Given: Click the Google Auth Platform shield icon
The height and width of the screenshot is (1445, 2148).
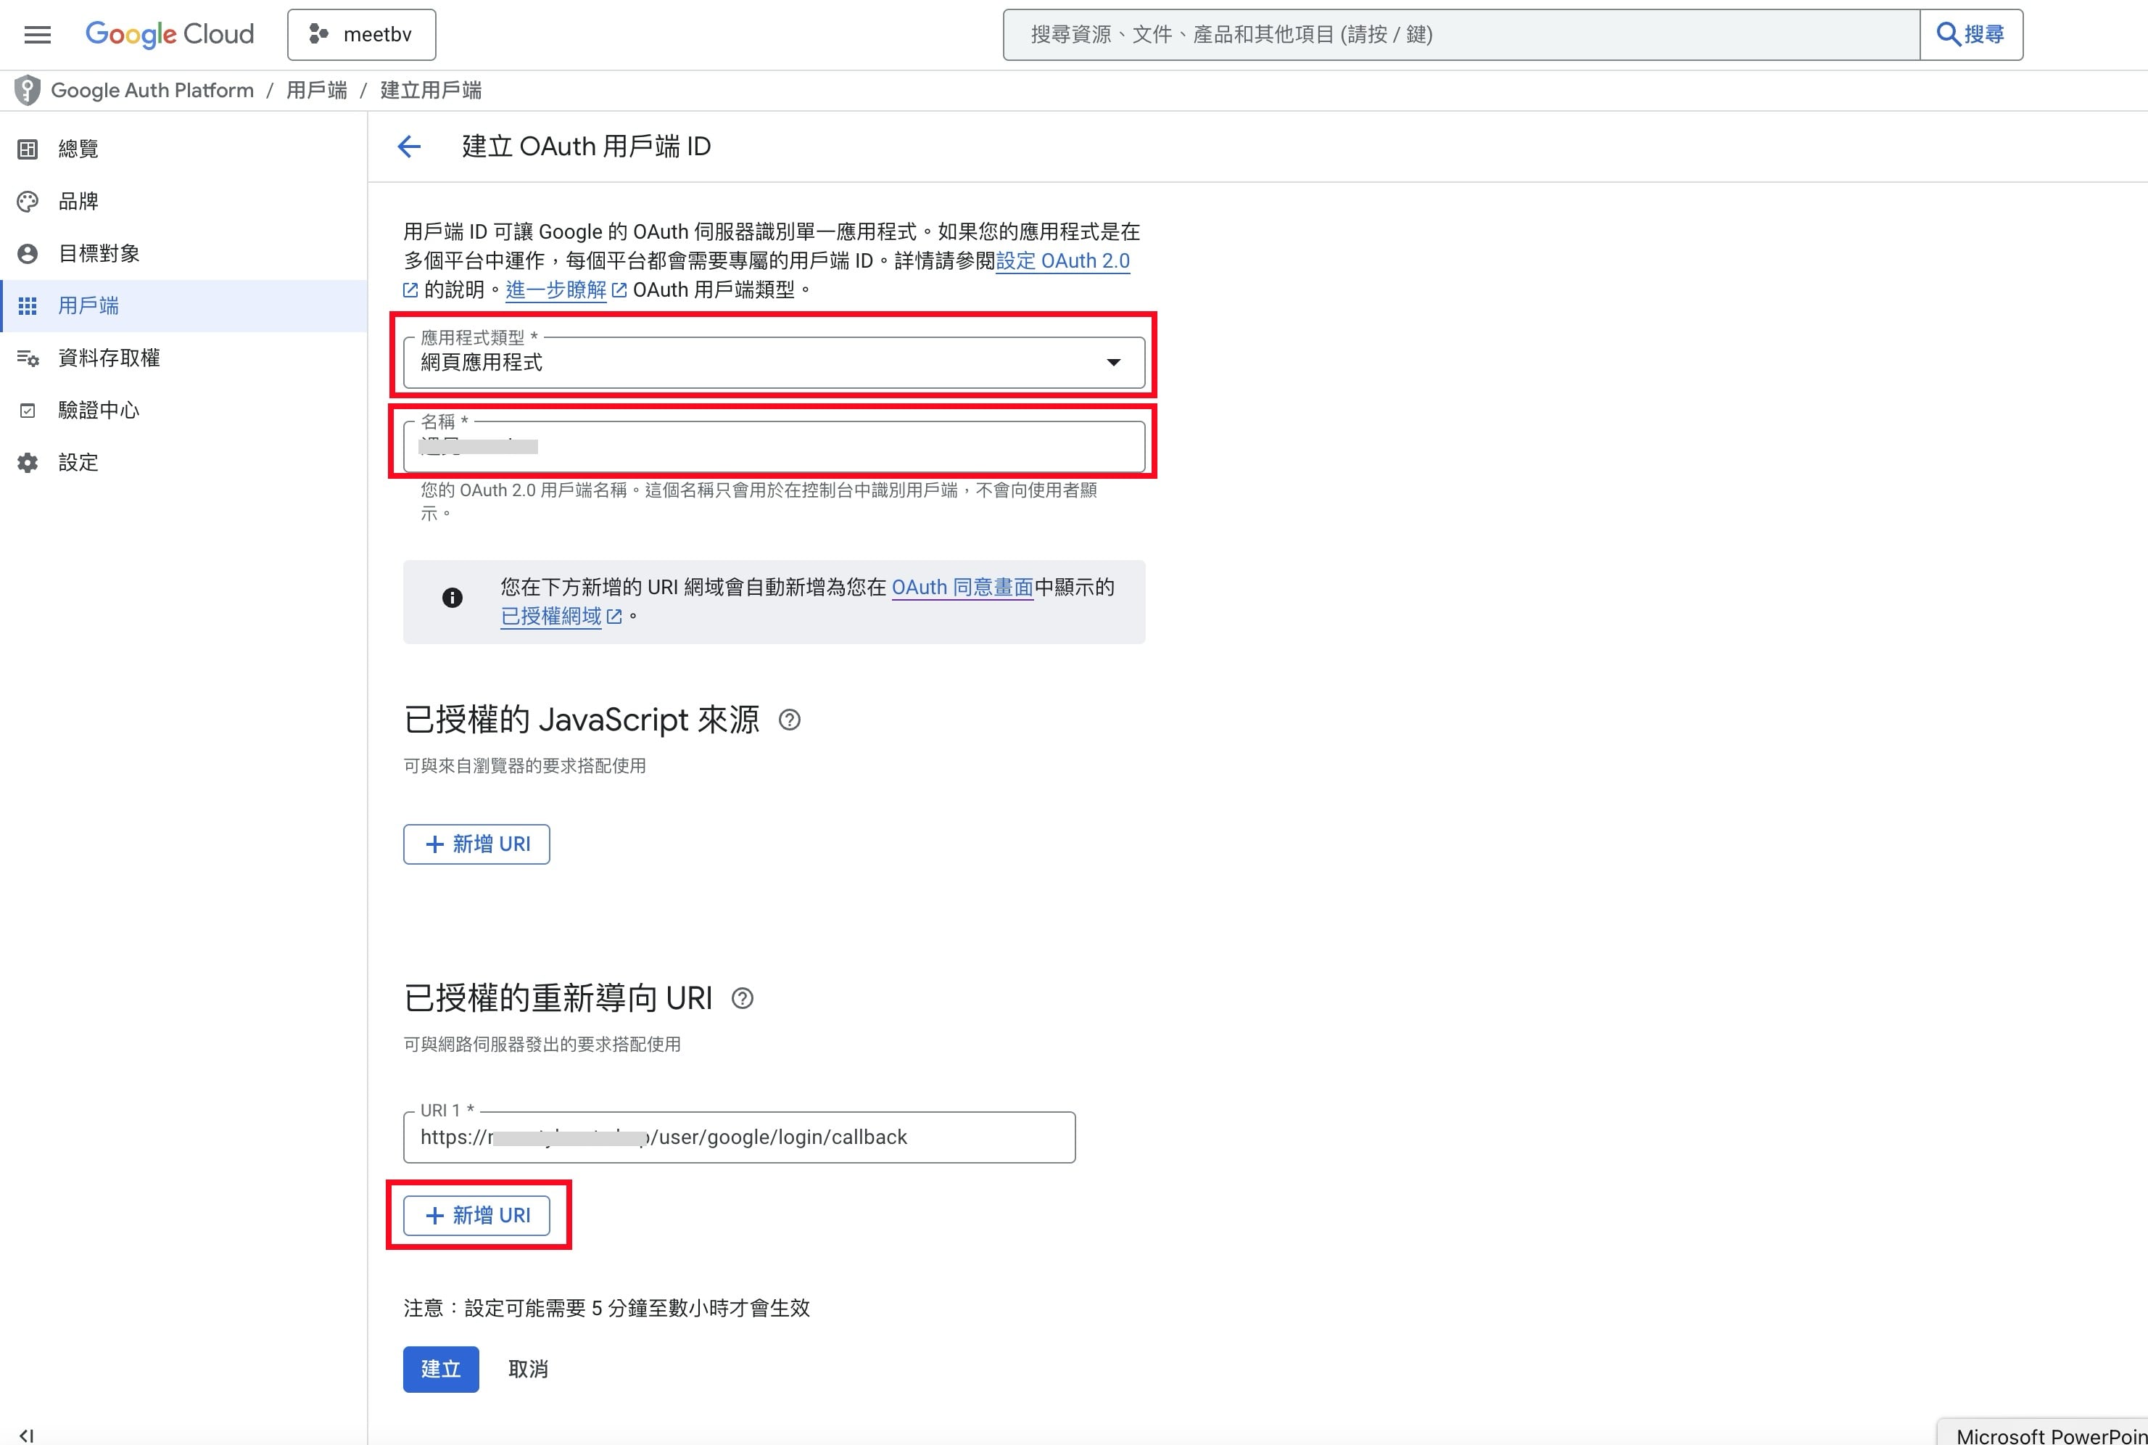Looking at the screenshot, I should (x=28, y=90).
